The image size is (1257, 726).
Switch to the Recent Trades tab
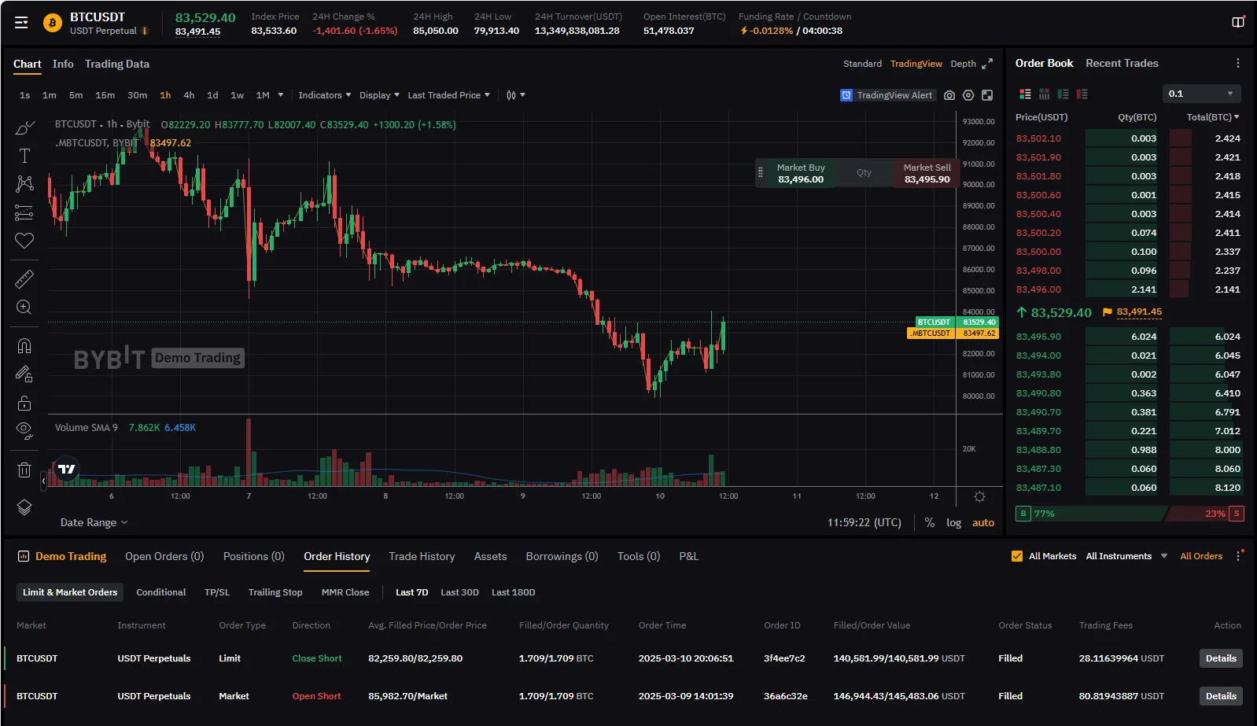point(1122,63)
